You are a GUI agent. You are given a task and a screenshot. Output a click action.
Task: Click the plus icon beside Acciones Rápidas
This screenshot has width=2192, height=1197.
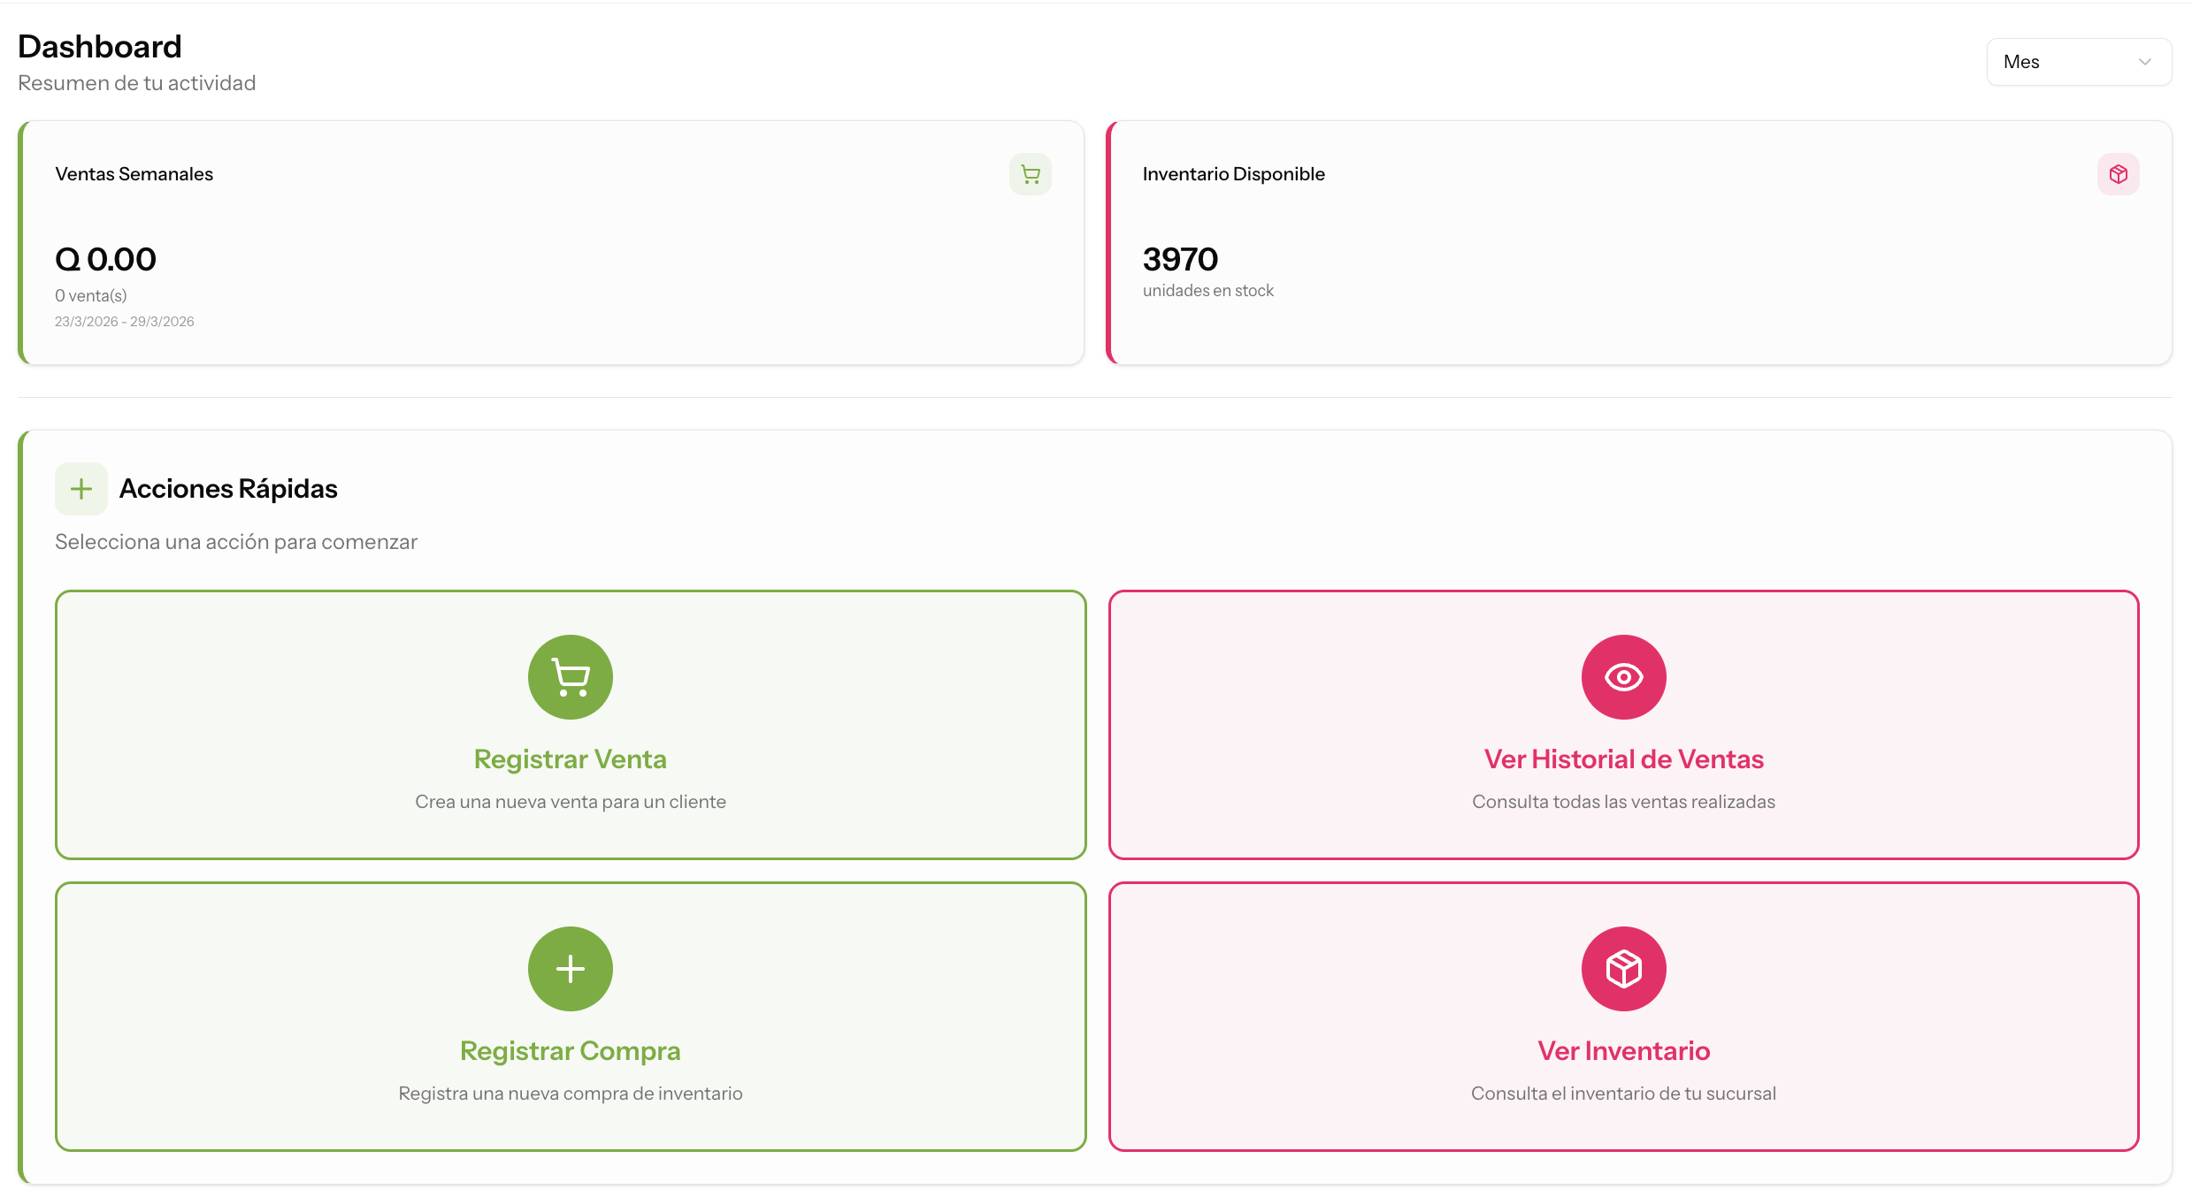click(81, 489)
